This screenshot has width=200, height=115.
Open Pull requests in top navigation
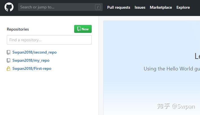click(x=119, y=7)
